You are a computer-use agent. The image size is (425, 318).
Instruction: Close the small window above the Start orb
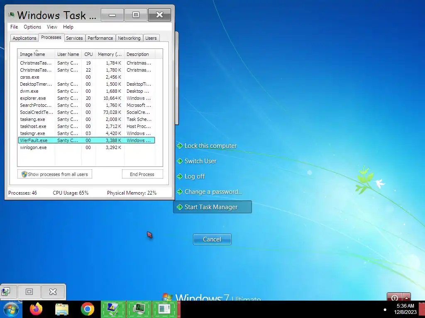point(53,291)
